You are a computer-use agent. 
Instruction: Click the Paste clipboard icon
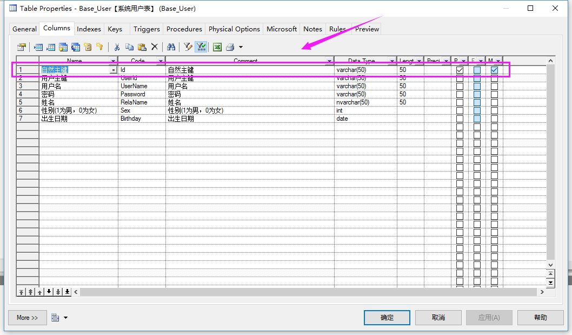(x=142, y=47)
